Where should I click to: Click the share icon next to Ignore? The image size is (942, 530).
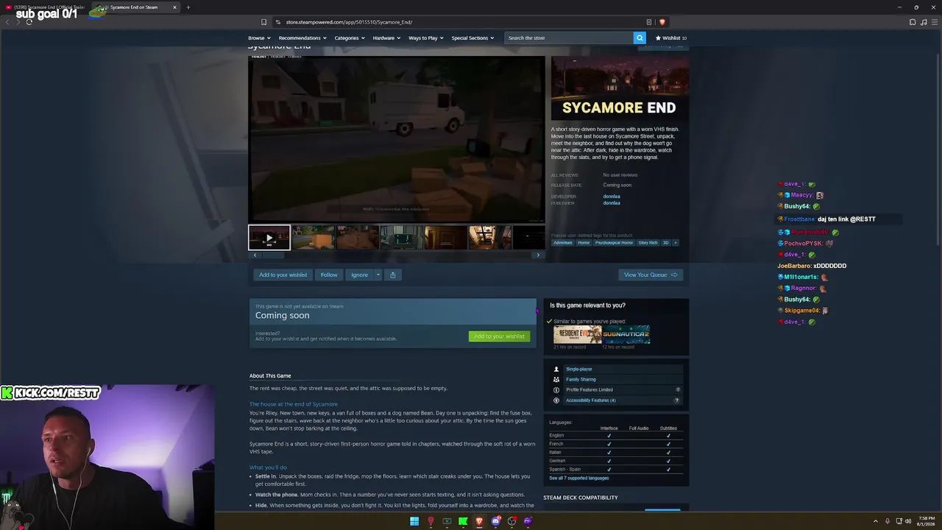[x=392, y=275]
